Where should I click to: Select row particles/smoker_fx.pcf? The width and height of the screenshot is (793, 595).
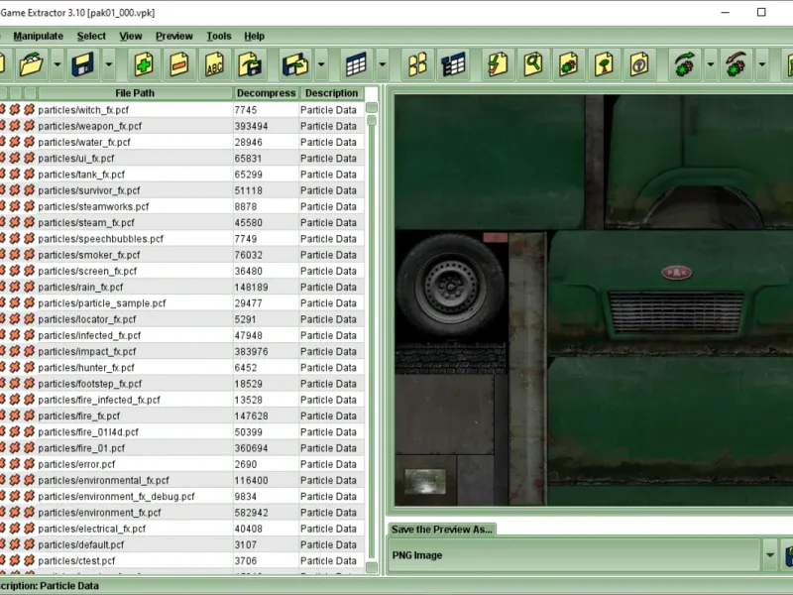pyautogui.click(x=181, y=255)
